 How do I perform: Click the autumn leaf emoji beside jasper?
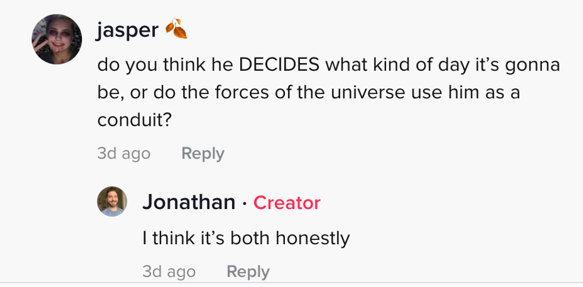coord(176,29)
